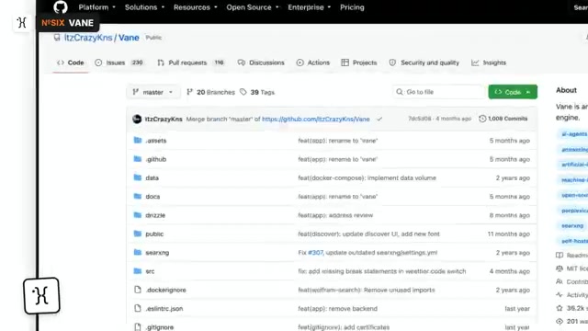Open the public folder
Screen dimensions: 588x331
154,234
